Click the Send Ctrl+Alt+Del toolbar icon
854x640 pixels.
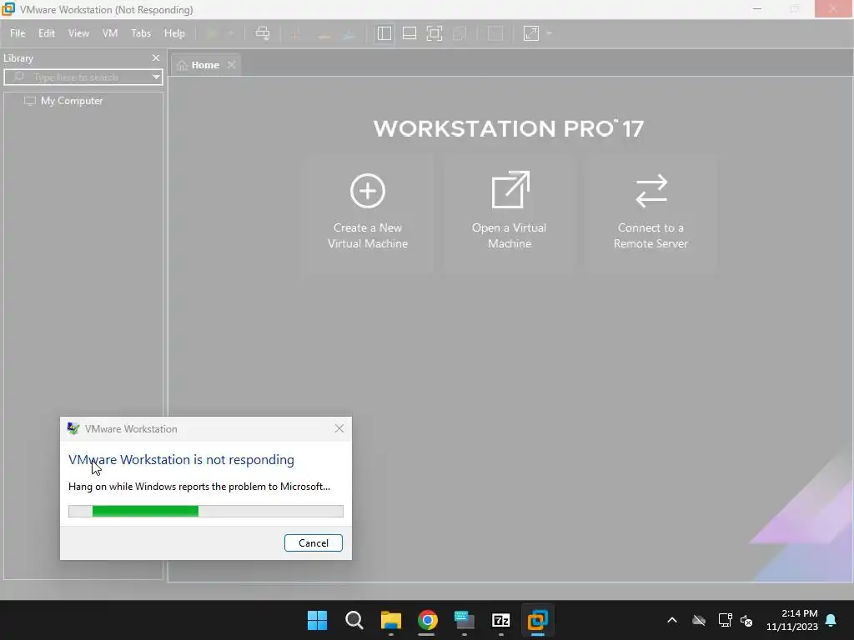[x=263, y=33]
